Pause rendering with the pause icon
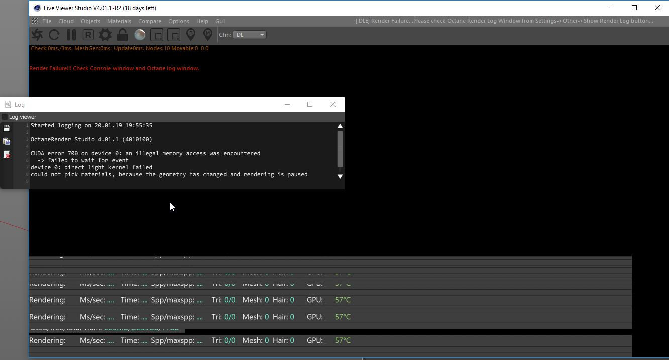Viewport: 669px width, 360px height. click(x=71, y=35)
